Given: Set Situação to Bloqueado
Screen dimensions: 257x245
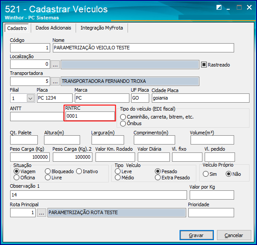Looking at the screenshot, I should pos(48,171).
